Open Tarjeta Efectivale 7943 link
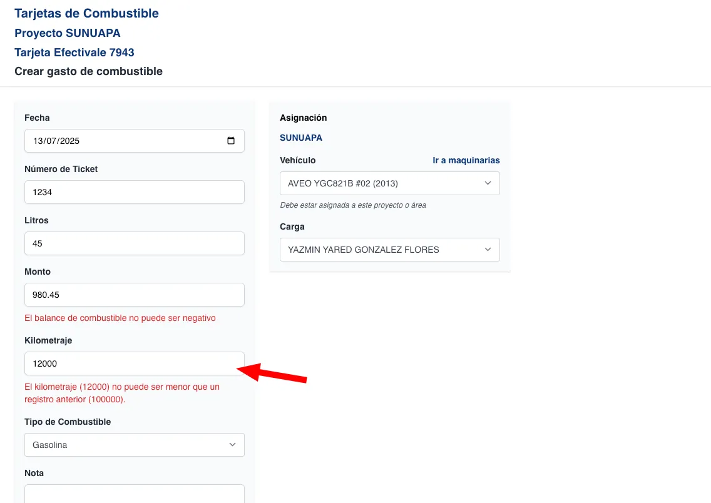 74,53
